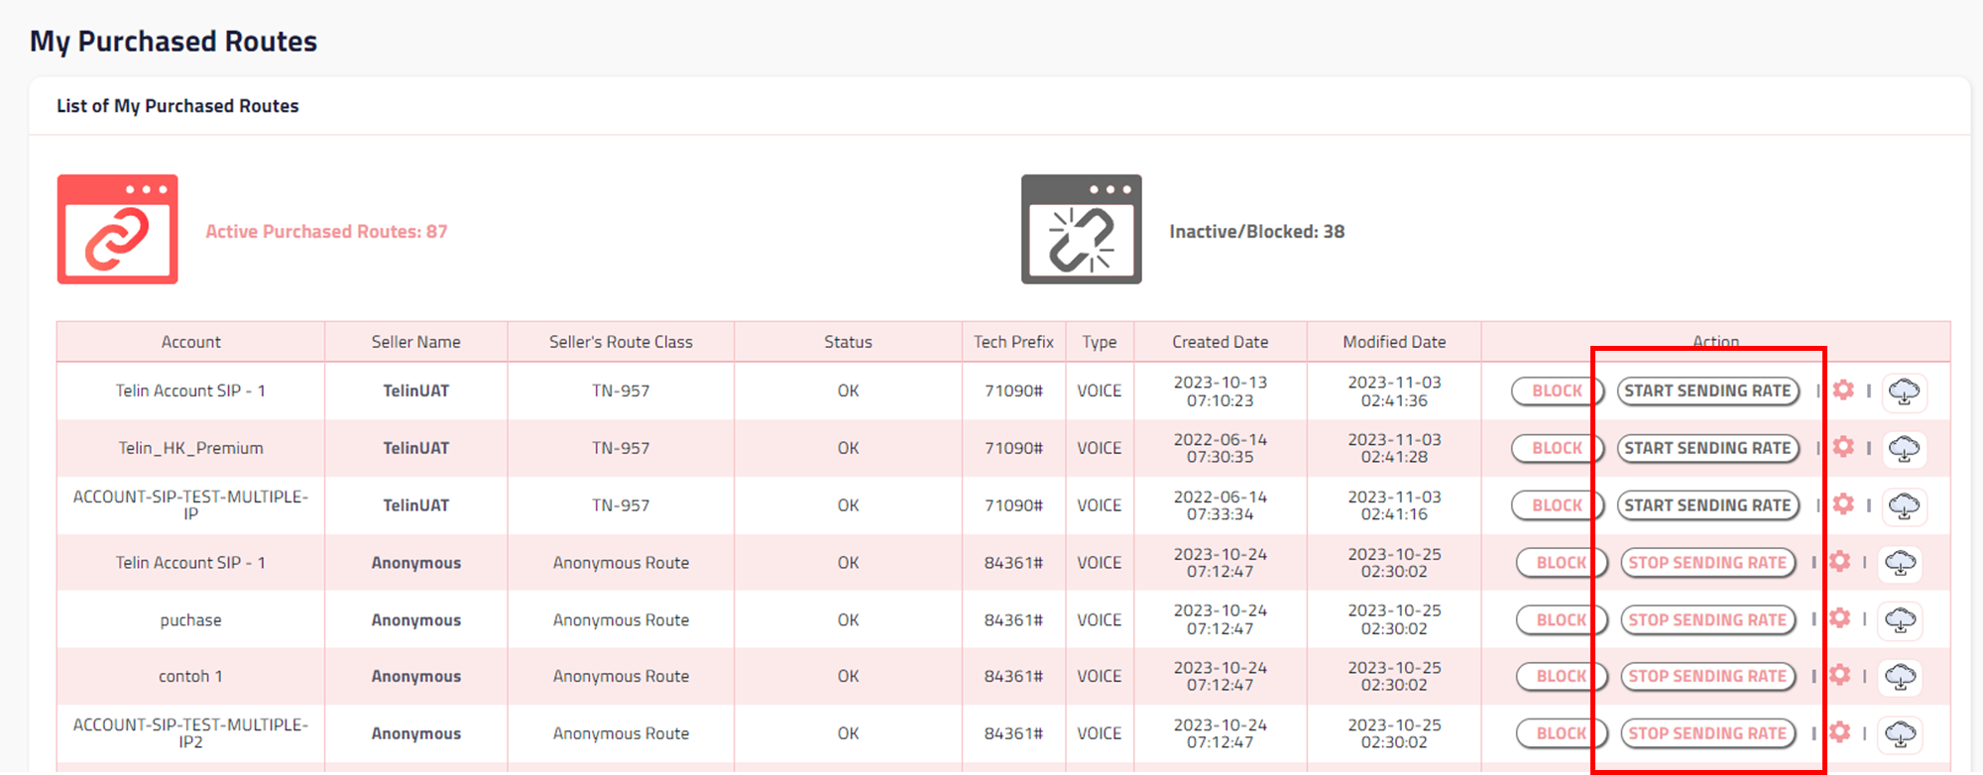Download via cloud icon for ACCOUNT-SIP-TEST-MULTIPLE-IP2
Viewport: 1983px width, 775px height.
pos(1900,734)
